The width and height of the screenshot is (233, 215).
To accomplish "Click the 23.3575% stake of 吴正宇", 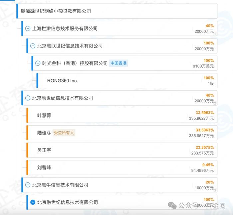I will tap(205, 147).
